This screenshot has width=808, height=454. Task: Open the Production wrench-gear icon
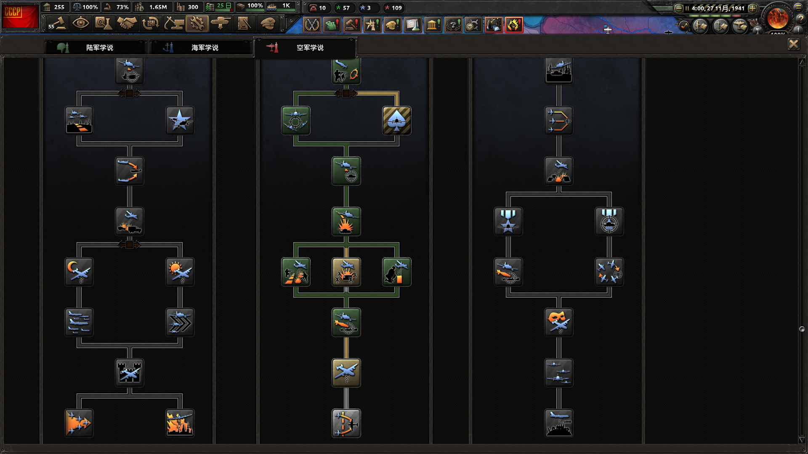197,24
